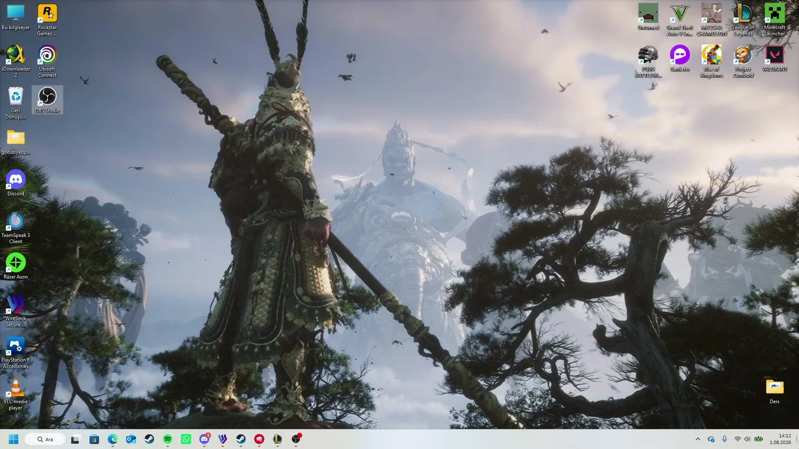Screen dimensions: 799x449
Task: Click League of Legends desktop shortcut
Action: [743, 20]
